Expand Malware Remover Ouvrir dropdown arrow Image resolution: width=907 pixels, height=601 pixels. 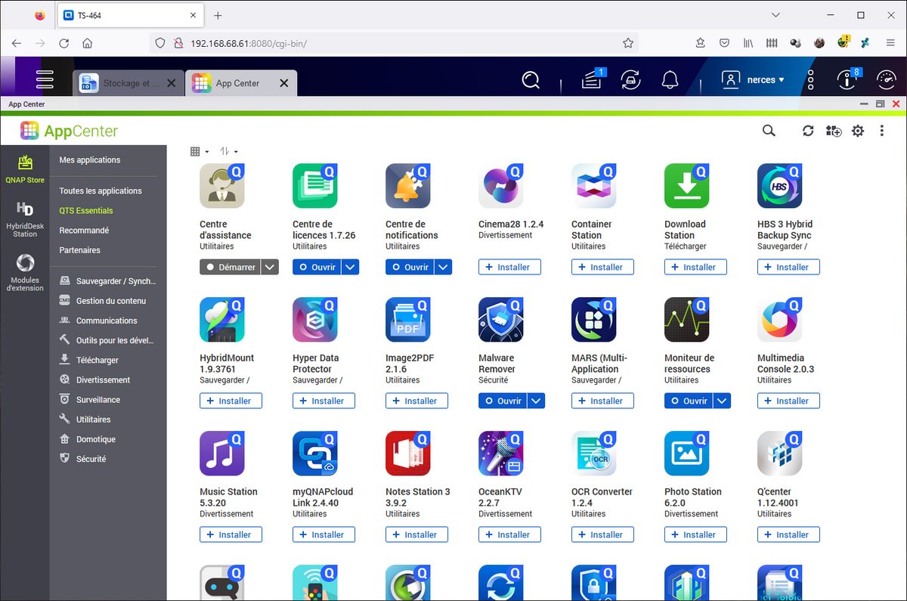tap(536, 401)
